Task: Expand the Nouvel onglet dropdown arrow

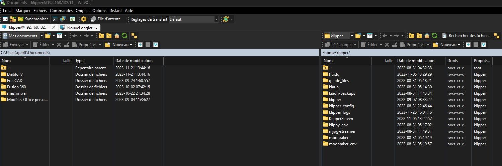Action: 96,28
